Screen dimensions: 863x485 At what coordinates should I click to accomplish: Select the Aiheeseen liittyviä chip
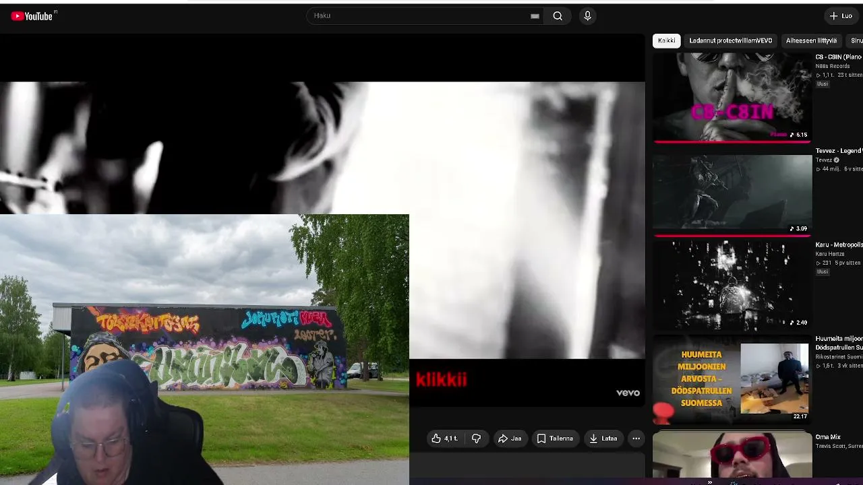(811, 40)
